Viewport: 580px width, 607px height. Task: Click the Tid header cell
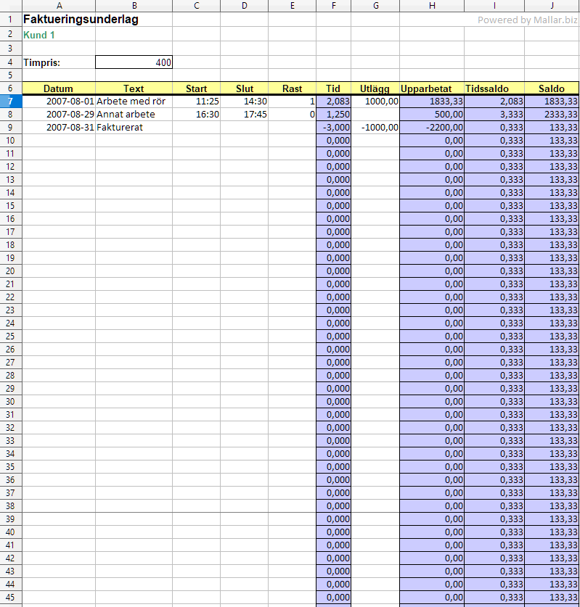point(334,88)
